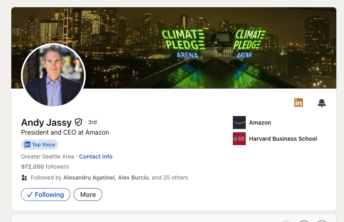Image resolution: width=344 pixels, height=222 pixels.
Task: Open the Contact info link
Action: [96, 156]
